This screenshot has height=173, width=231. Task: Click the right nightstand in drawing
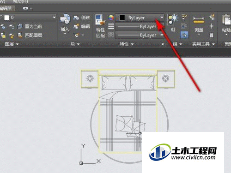[x=166, y=79]
